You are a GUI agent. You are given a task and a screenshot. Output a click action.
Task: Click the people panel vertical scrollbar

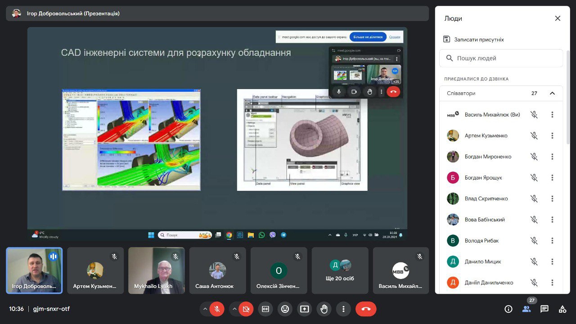click(568, 99)
